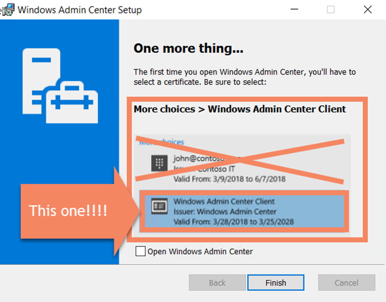Click the server toolbox logo graphic

point(60,86)
